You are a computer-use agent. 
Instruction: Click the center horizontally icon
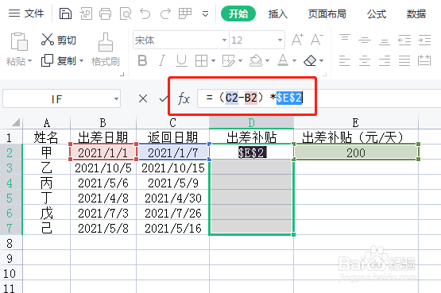tap(365, 60)
